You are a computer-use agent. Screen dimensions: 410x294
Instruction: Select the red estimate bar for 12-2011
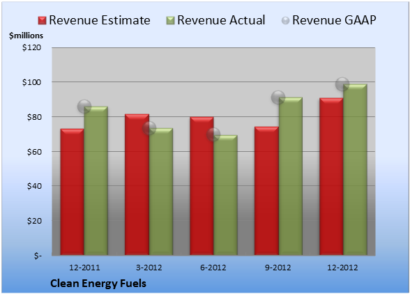click(x=73, y=192)
